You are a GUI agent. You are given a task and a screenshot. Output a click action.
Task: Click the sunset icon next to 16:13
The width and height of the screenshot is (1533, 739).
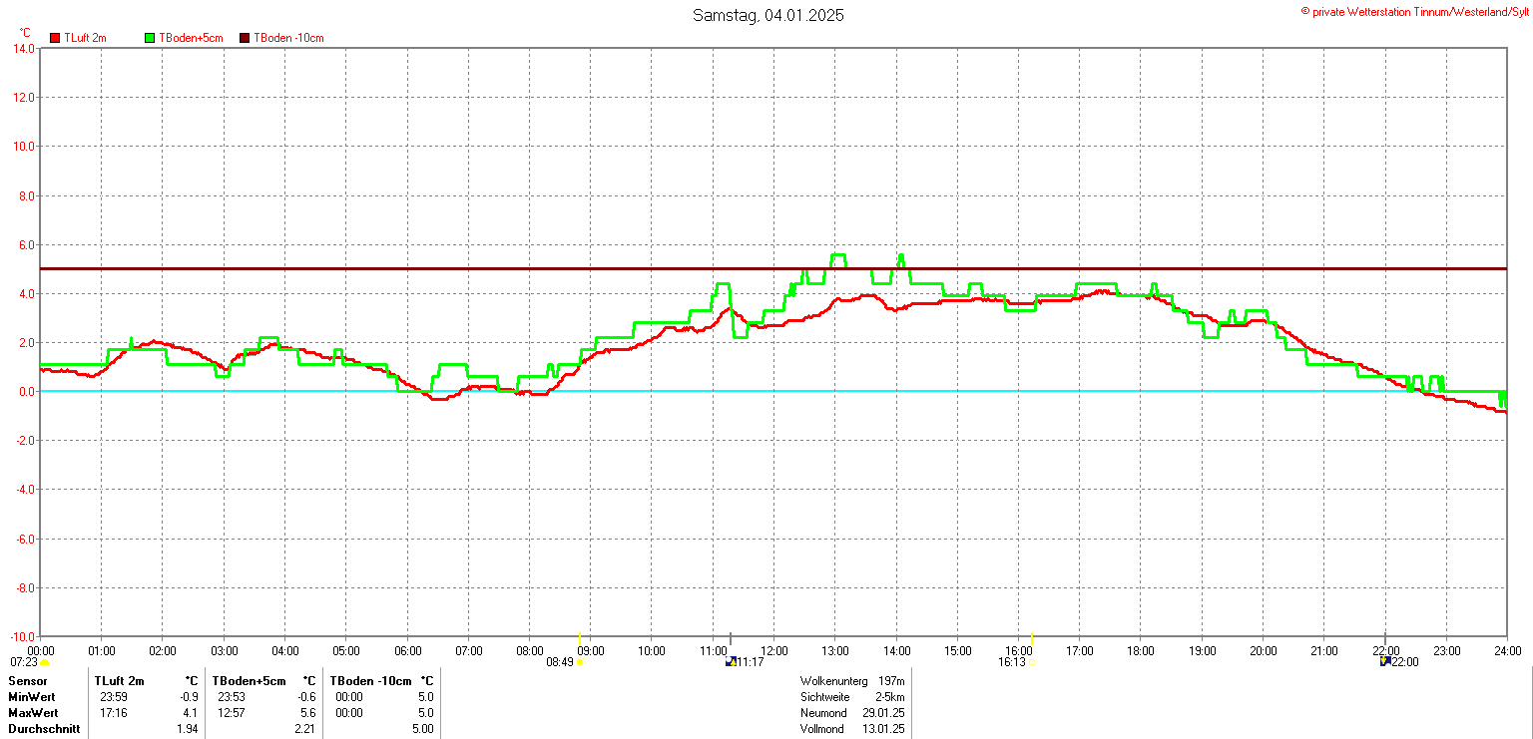[x=1032, y=662]
